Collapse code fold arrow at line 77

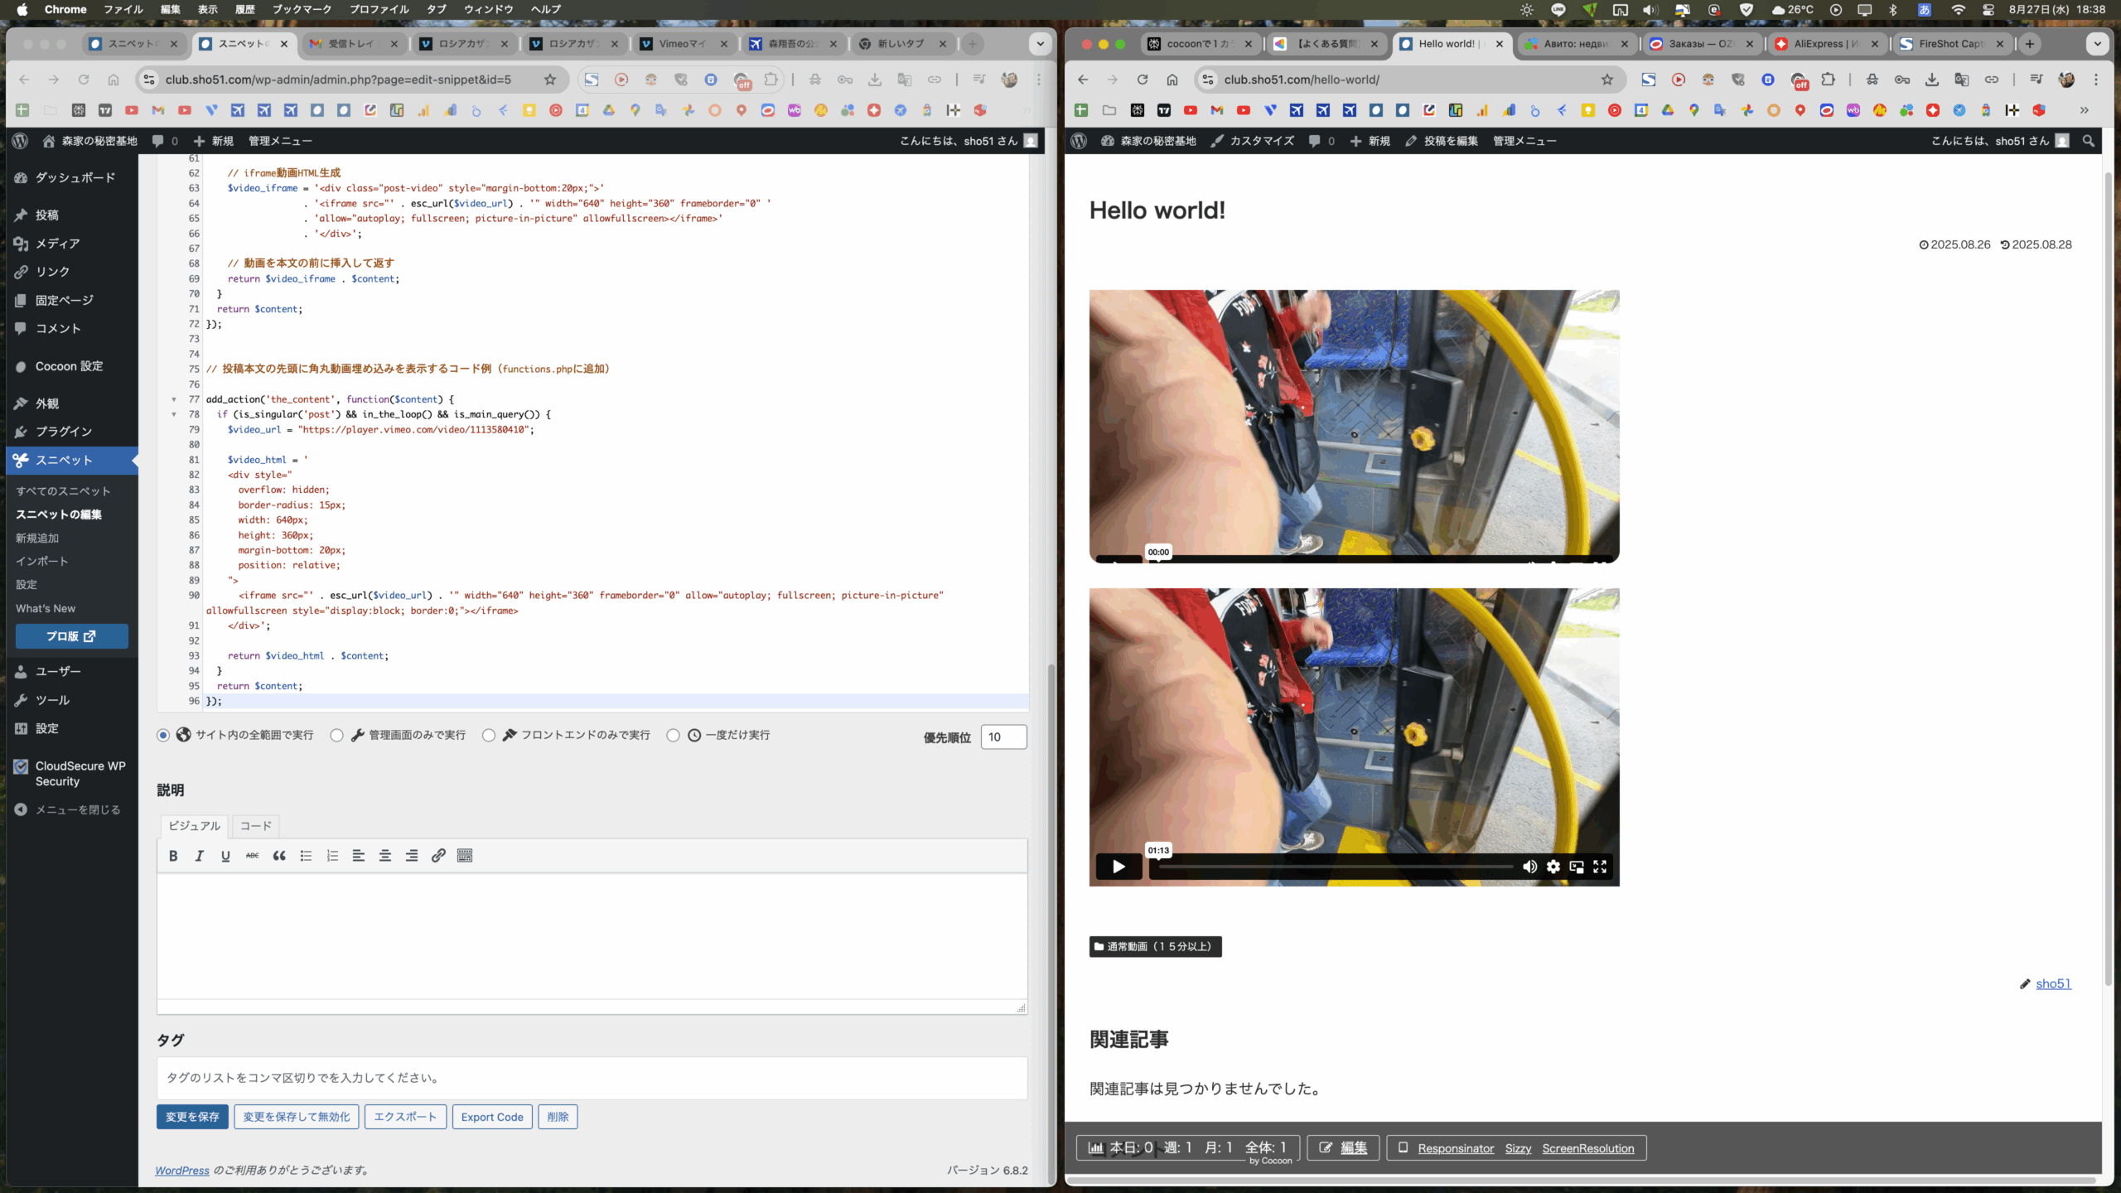174,399
